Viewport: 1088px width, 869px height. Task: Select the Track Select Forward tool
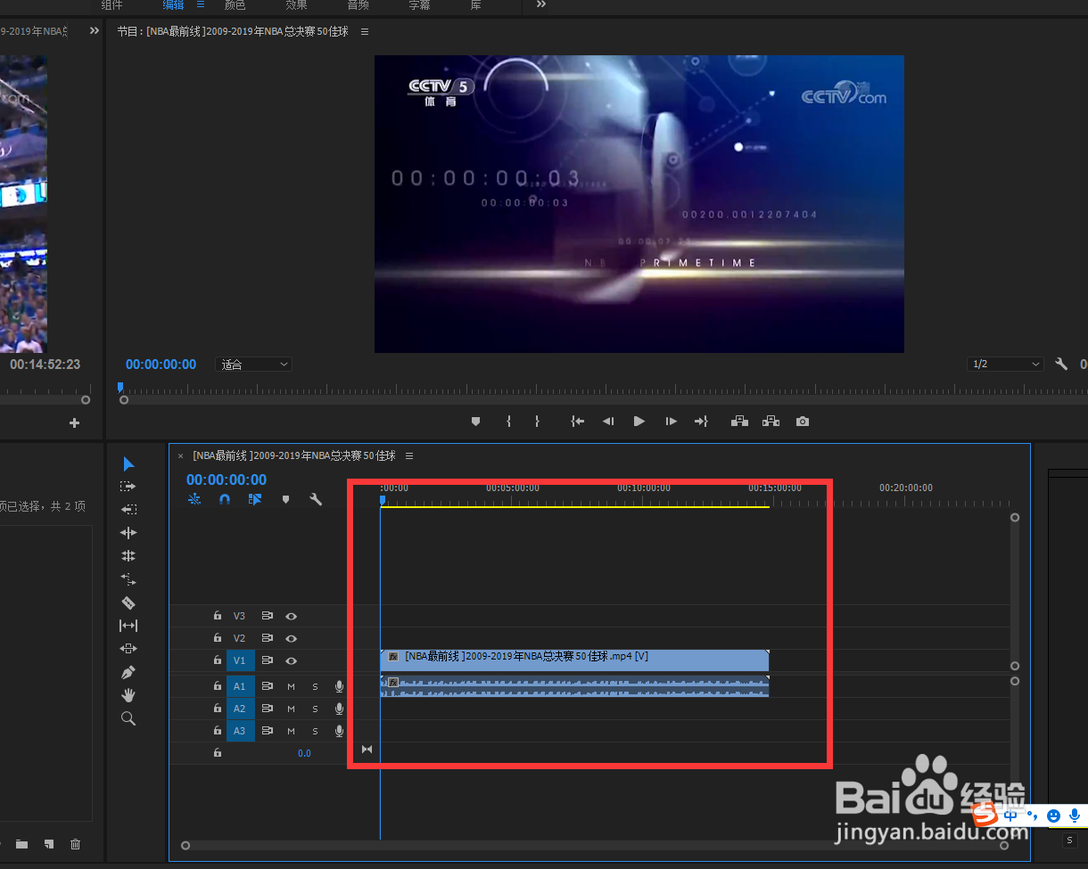click(x=128, y=487)
